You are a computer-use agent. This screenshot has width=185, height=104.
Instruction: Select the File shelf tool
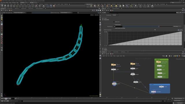pos(54,6)
